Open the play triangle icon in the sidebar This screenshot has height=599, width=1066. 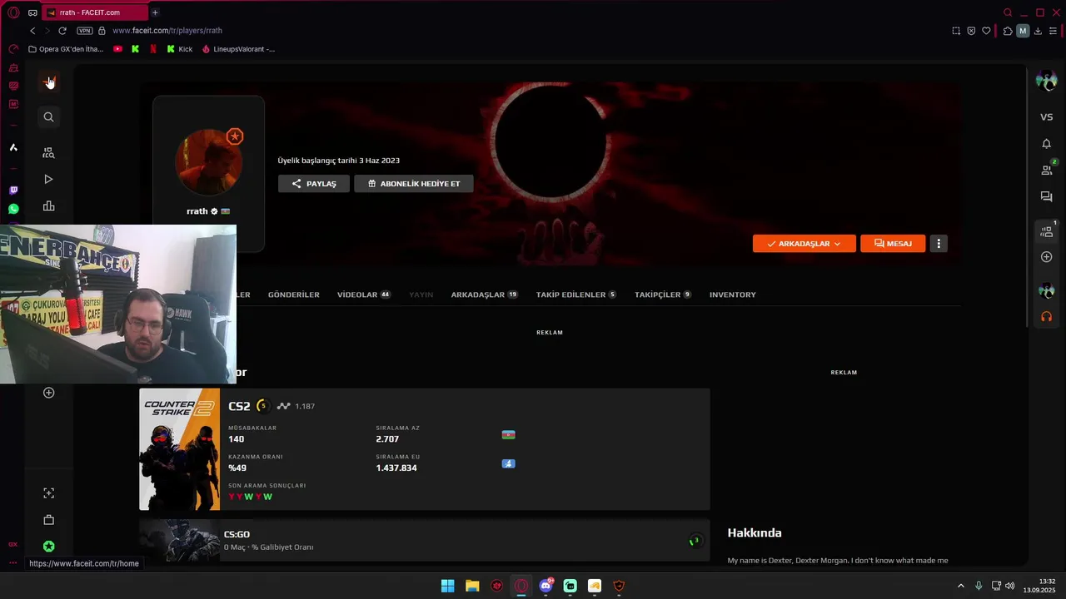(48, 179)
